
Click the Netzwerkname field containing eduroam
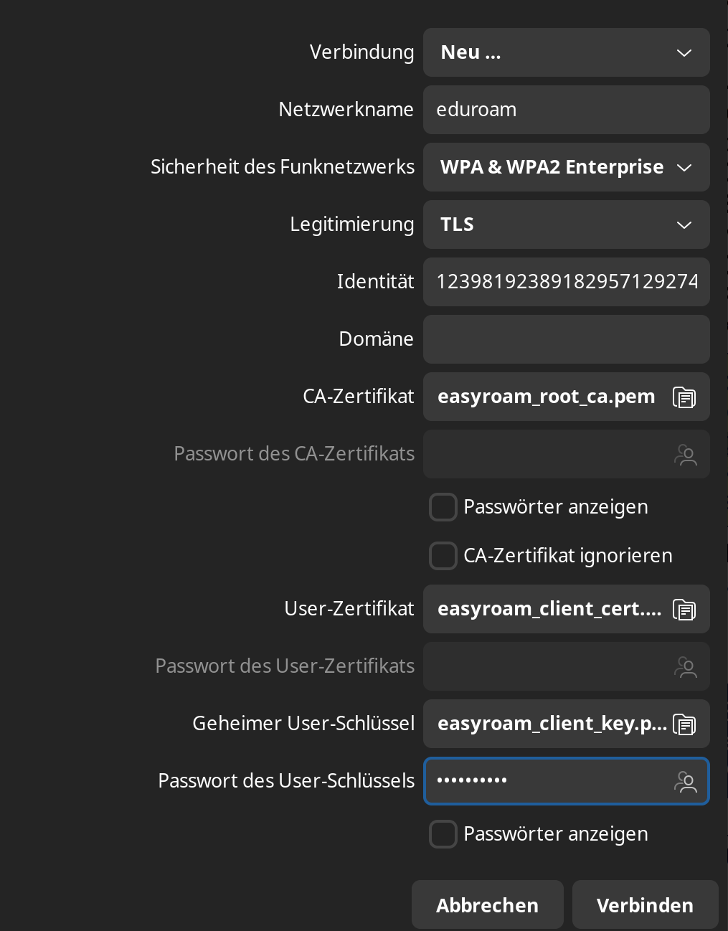coord(566,110)
